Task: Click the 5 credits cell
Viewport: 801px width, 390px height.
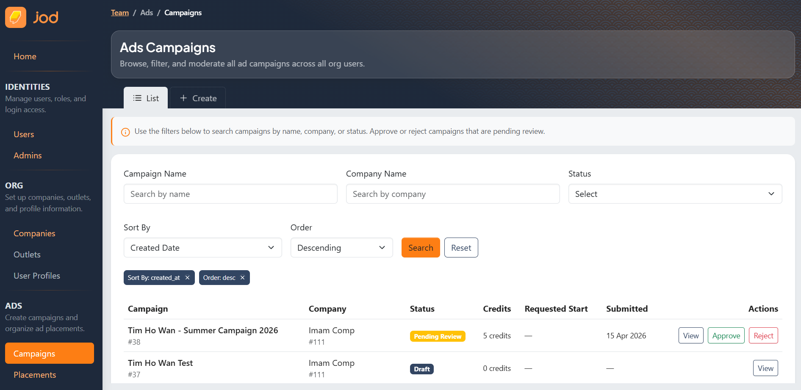Action: pyautogui.click(x=497, y=336)
